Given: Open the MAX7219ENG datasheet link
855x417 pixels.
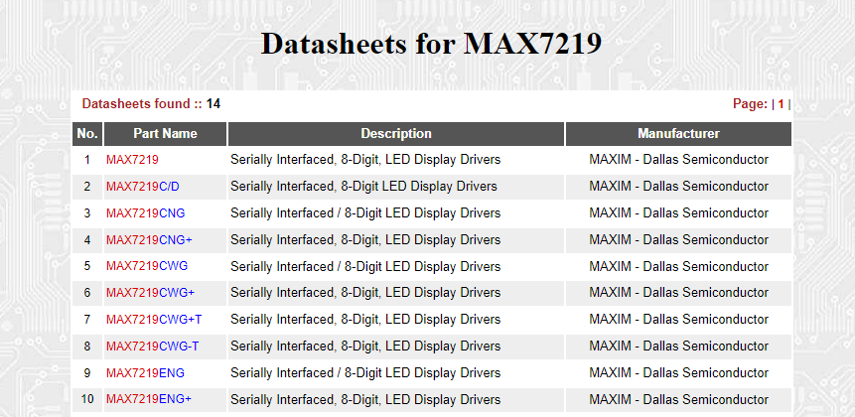Looking at the screenshot, I should [146, 373].
